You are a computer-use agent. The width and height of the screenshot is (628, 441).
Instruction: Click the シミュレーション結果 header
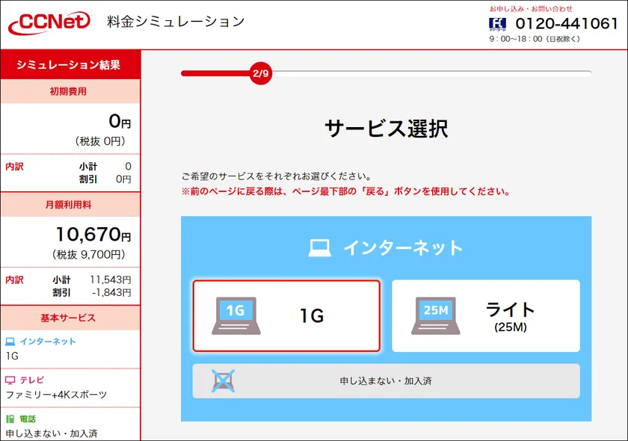[69, 65]
